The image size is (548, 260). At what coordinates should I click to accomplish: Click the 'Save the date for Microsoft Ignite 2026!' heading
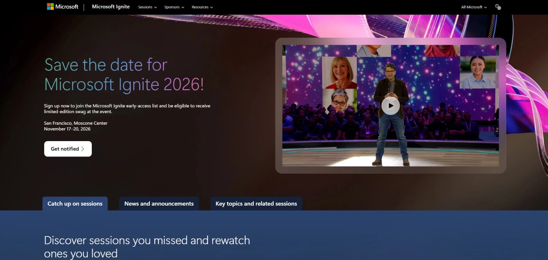click(x=124, y=74)
